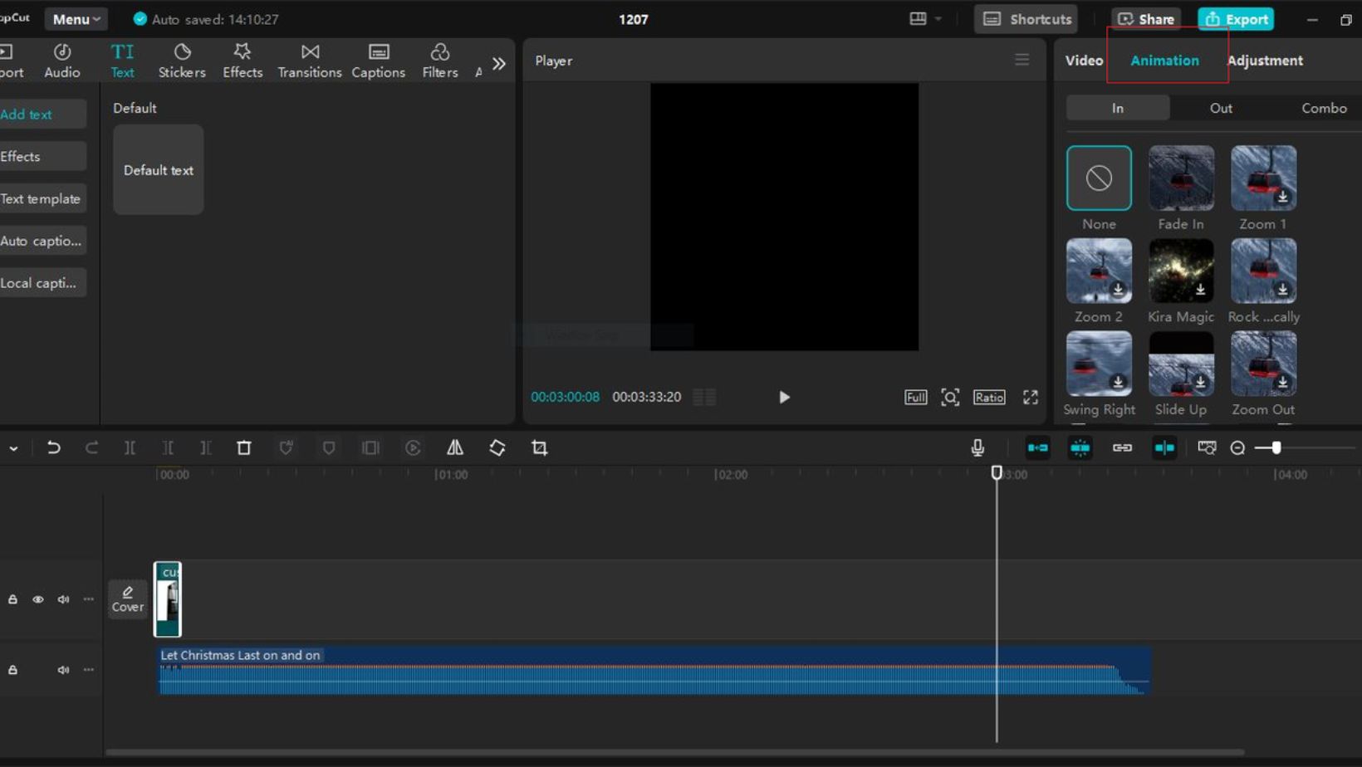Open the Effects panel in top toolbar

coord(243,61)
